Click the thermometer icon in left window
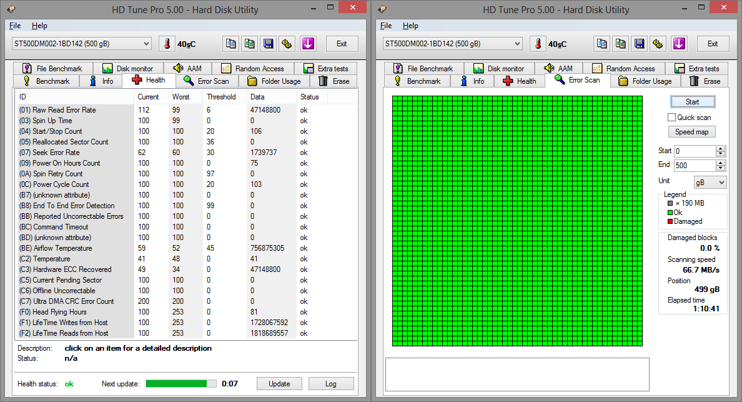 [x=167, y=44]
